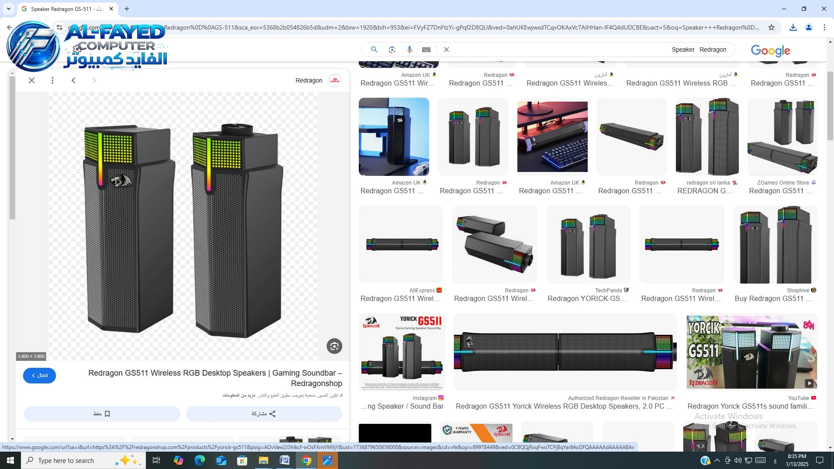This screenshot has height=469, width=834.
Task: Search preview image with Lens icon
Action: point(334,346)
